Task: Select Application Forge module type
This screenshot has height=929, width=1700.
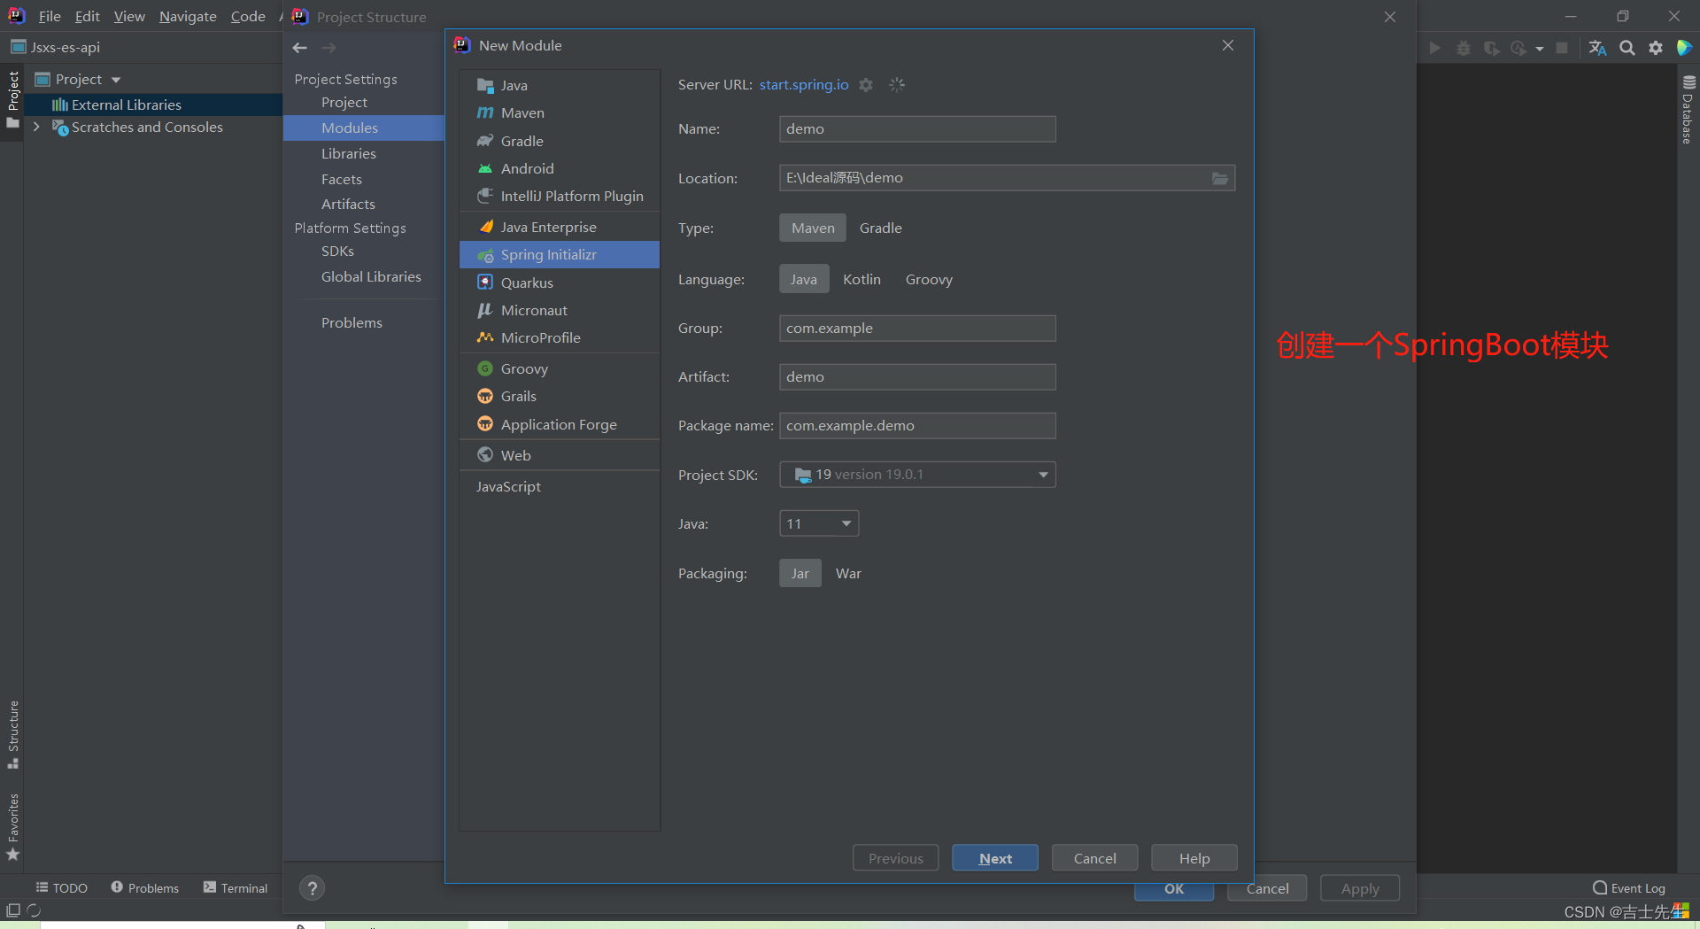Action: click(x=560, y=424)
